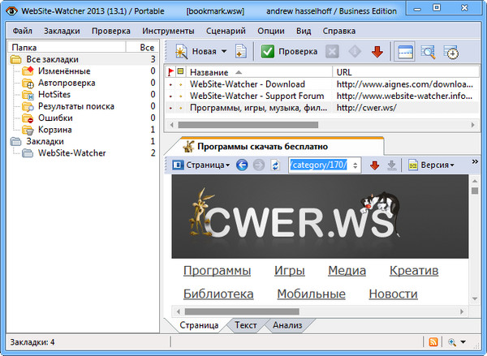This screenshot has width=487, height=356.
Task: Select the Корзина folder
Action: pyautogui.click(x=54, y=130)
